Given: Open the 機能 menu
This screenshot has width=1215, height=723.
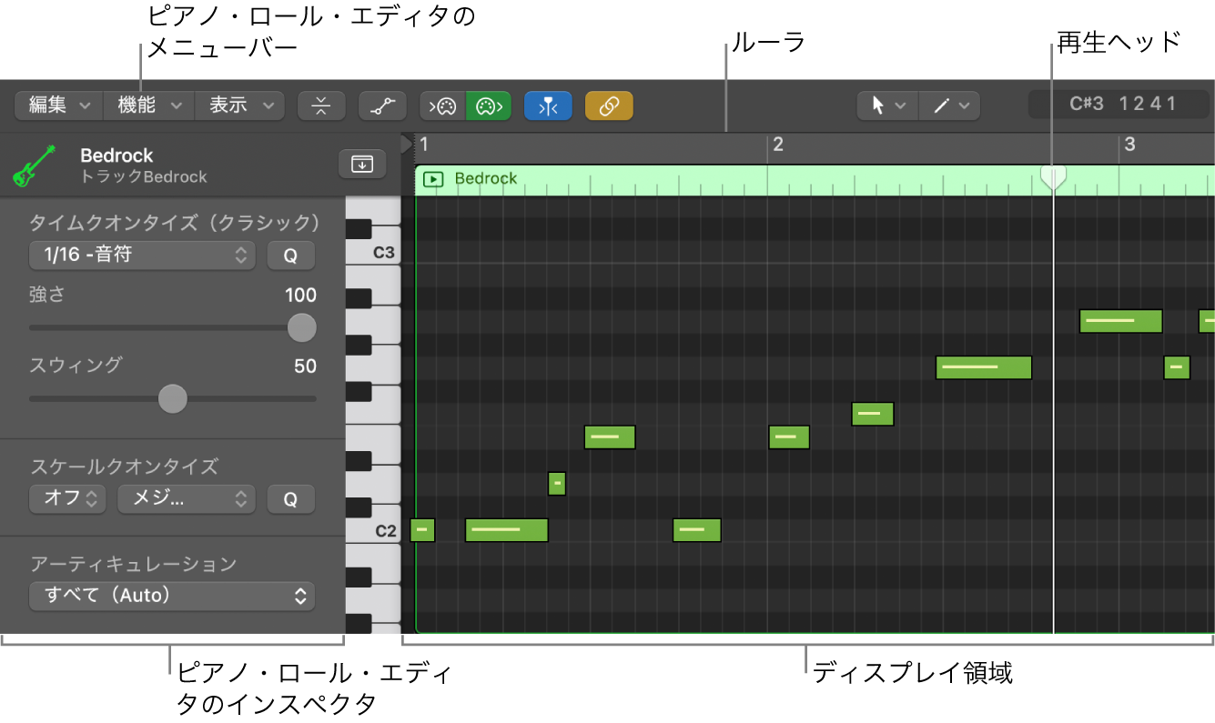Looking at the screenshot, I should point(149,105).
